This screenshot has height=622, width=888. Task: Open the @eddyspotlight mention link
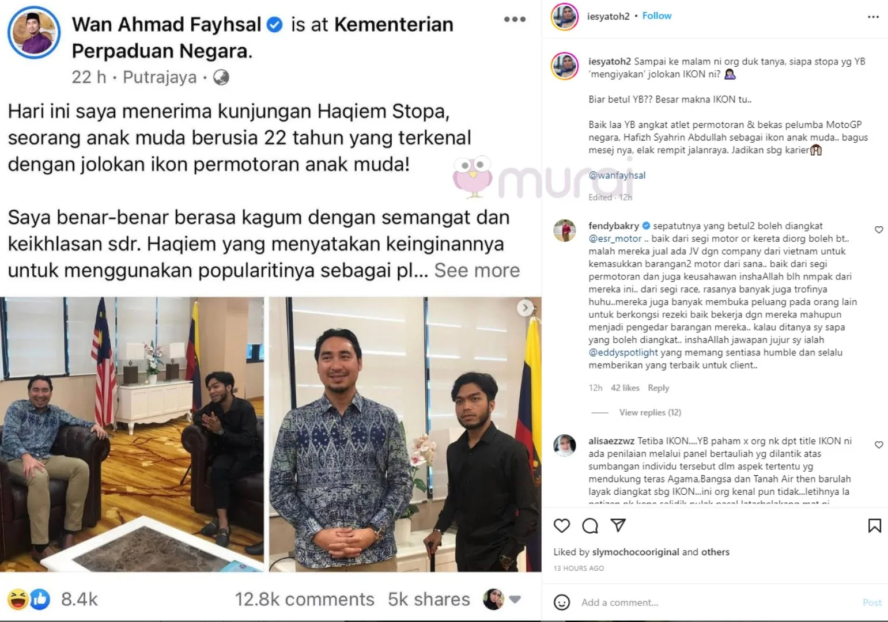[623, 352]
